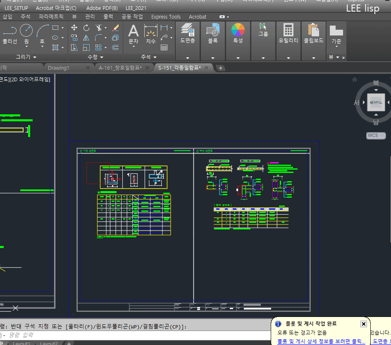Image resolution: width=391 pixels, height=345 pixels.
Task: Select the Mirror tool icon
Action: coord(86,38)
